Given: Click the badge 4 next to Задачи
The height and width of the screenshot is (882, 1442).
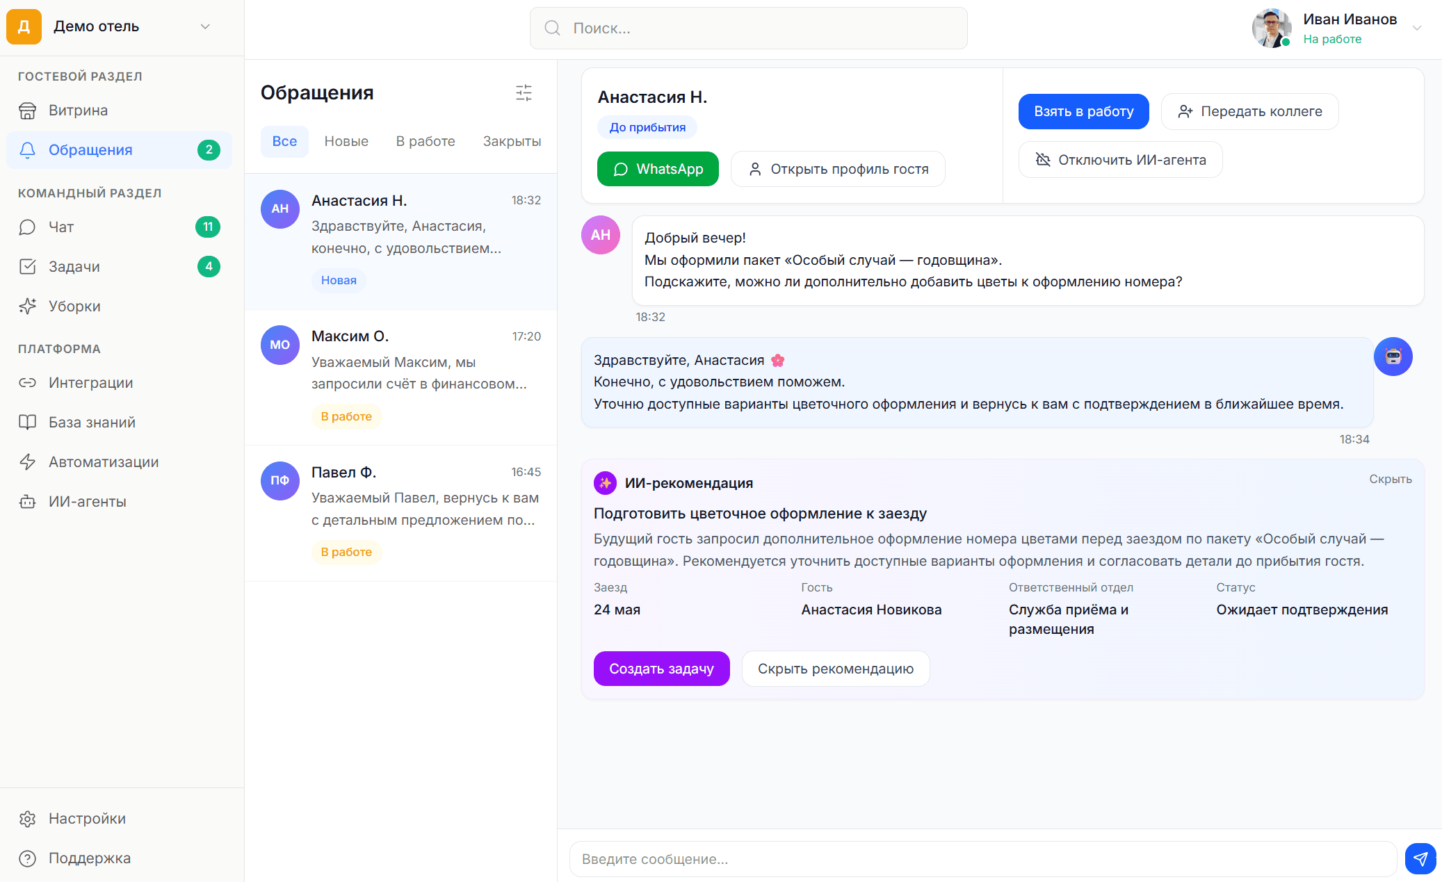Looking at the screenshot, I should click(x=209, y=267).
